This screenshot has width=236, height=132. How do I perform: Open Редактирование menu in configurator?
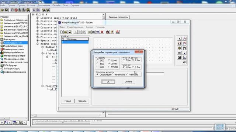click(x=75, y=27)
